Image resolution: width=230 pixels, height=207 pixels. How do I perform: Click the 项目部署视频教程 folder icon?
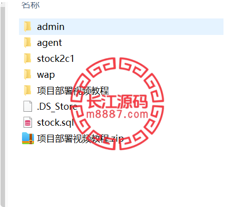[27, 90]
